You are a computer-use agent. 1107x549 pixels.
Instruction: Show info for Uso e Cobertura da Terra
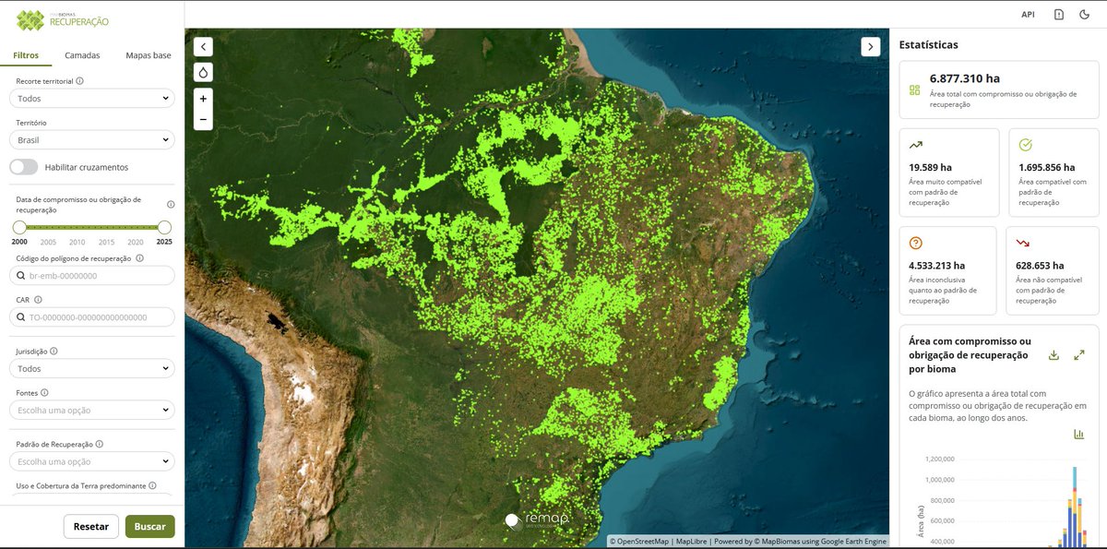(152, 485)
